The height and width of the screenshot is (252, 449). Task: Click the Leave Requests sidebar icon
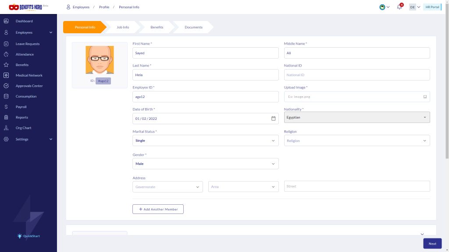click(6, 44)
